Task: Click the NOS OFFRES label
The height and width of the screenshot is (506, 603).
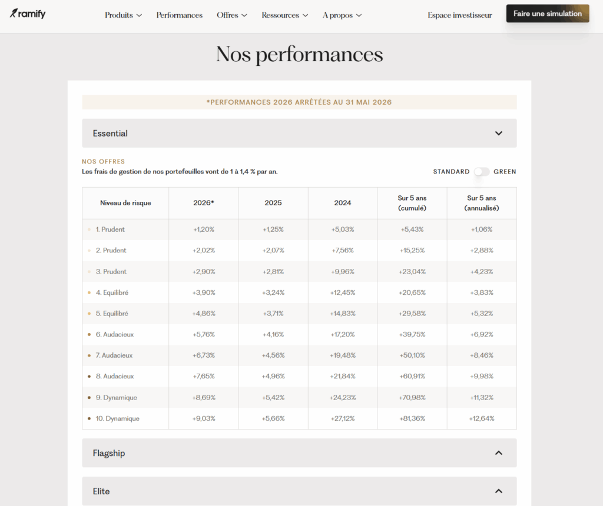Action: pos(104,162)
